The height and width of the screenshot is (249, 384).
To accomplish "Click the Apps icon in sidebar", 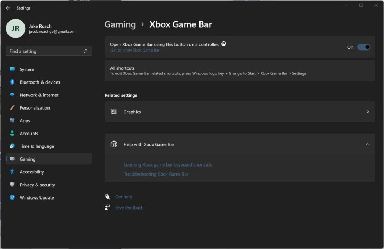I will [x=12, y=120].
